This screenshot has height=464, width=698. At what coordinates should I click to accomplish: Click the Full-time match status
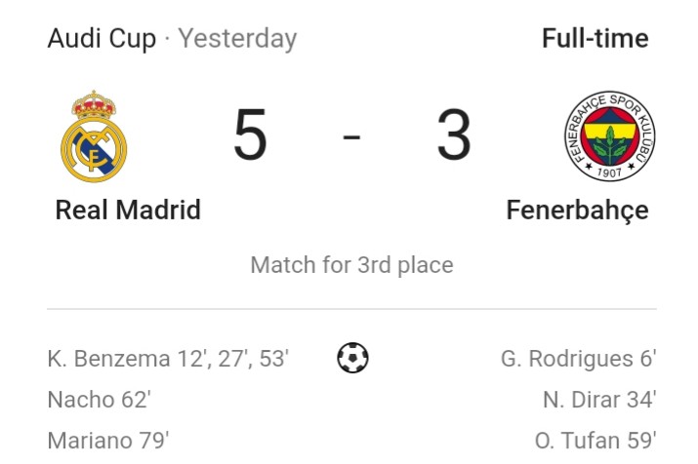pos(595,39)
